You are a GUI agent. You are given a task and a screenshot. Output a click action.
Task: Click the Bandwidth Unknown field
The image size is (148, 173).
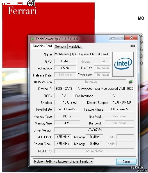pos(119,123)
